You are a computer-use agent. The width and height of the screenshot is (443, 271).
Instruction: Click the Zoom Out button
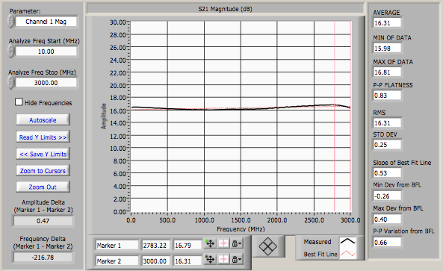[43, 187]
